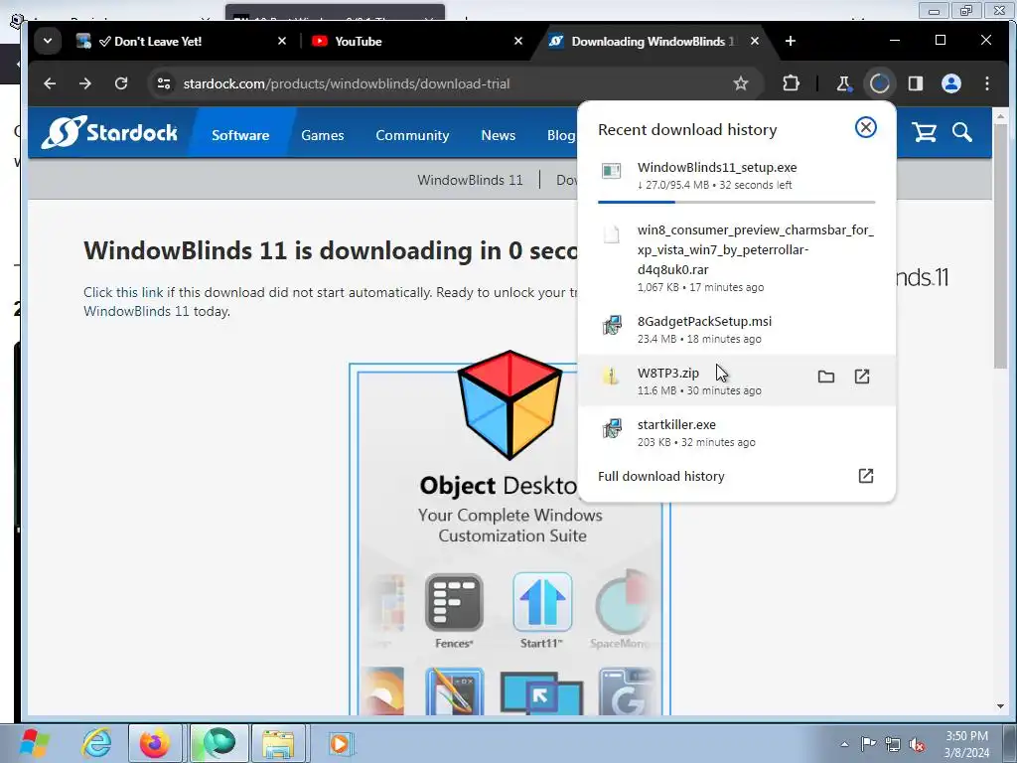Open the 8GadgetPackSetup.msi download
1017x763 pixels.
(736, 329)
